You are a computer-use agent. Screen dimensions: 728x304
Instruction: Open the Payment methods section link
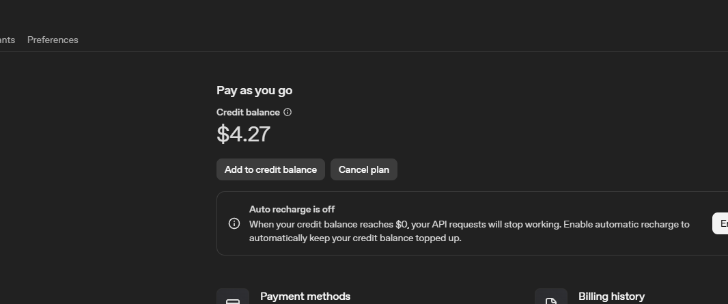click(x=305, y=296)
